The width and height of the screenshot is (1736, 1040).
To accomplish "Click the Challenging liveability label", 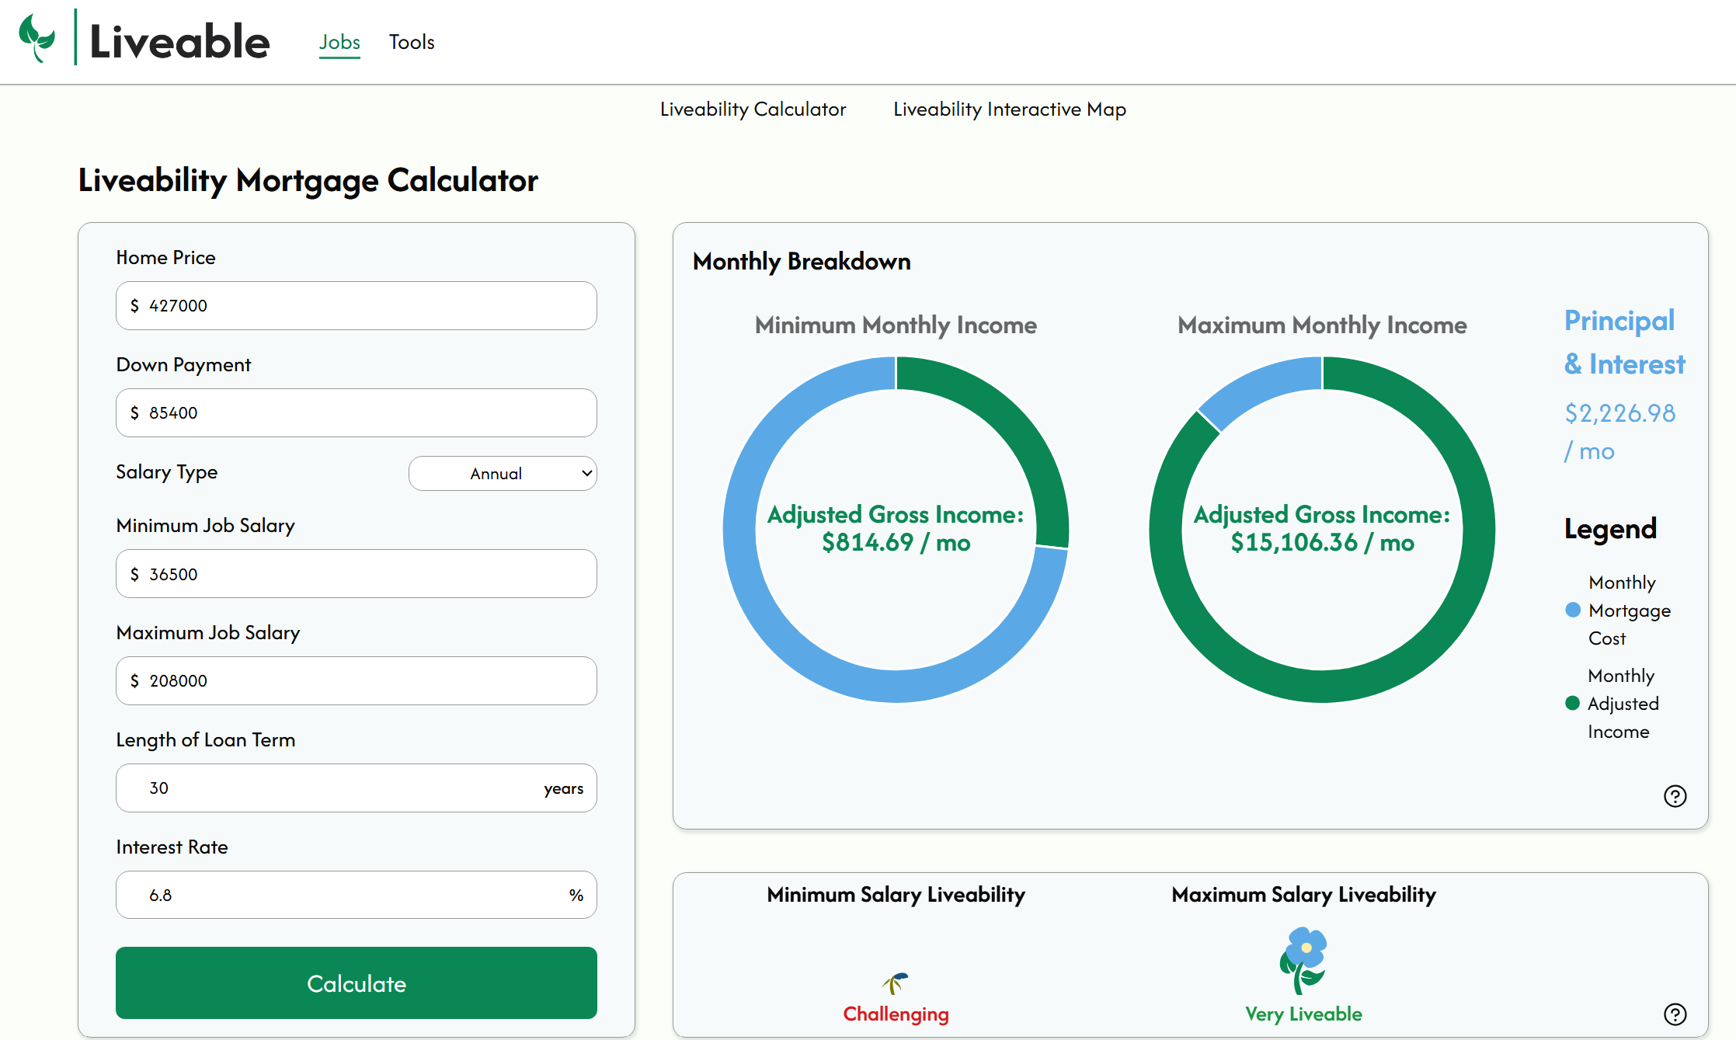I will (x=896, y=1014).
